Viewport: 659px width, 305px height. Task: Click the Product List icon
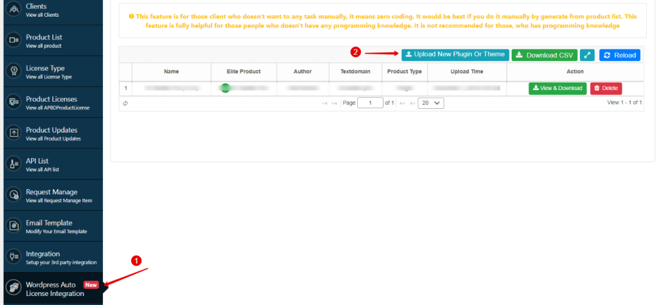(14, 41)
